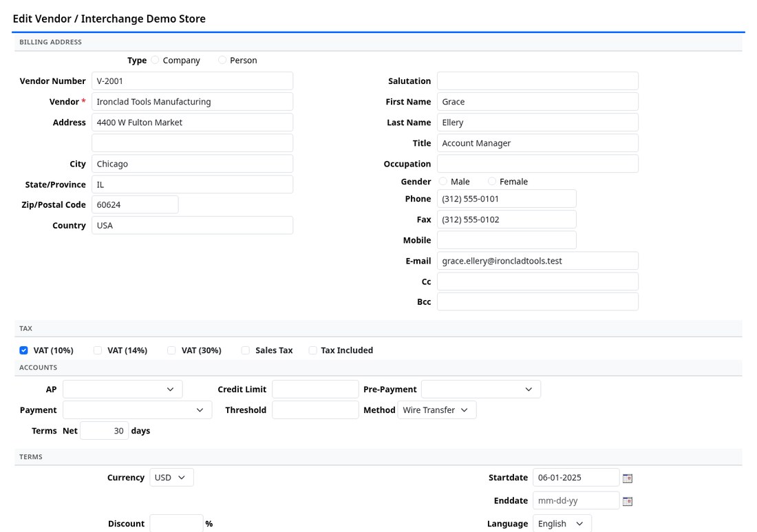Open the Enddate calendar picker icon
The width and height of the screenshot is (757, 532).
coord(627,500)
